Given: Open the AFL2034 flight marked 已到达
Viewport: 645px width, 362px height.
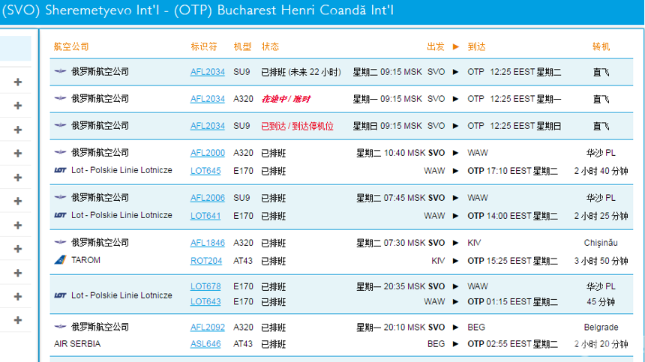Looking at the screenshot, I should [207, 126].
